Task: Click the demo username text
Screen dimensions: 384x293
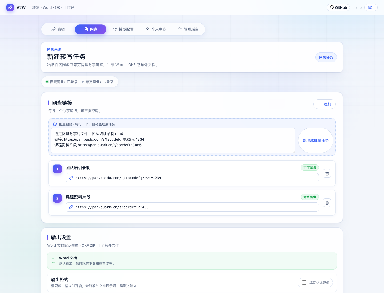Action: 357,7
